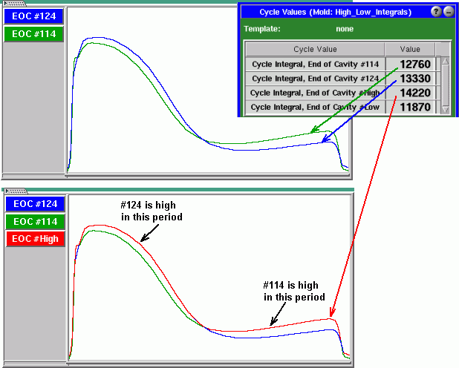Click scroll up arrow in Cycle Values table
The width and height of the screenshot is (459, 368).
pos(446,61)
